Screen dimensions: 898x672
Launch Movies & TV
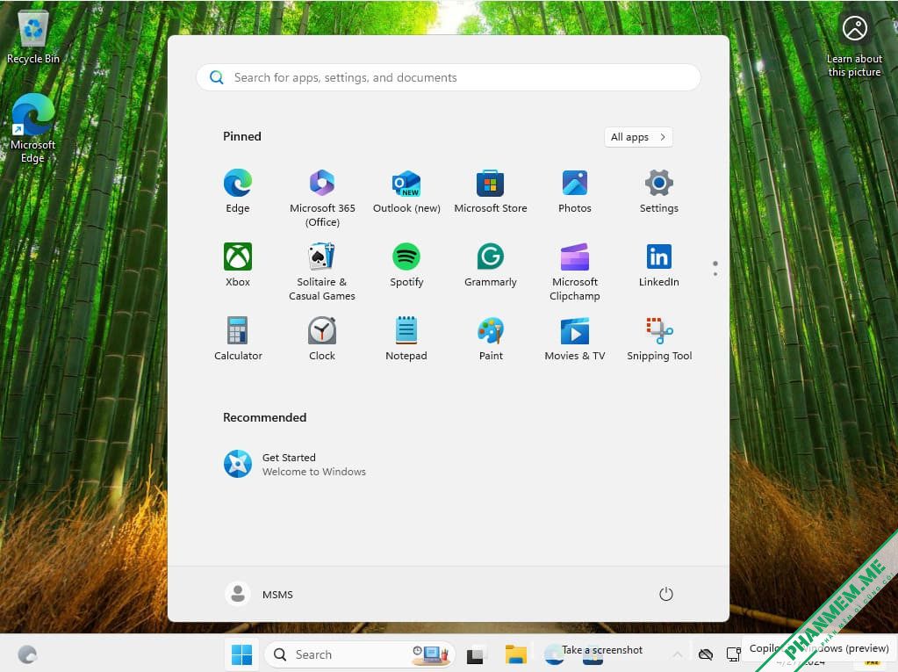tap(574, 338)
